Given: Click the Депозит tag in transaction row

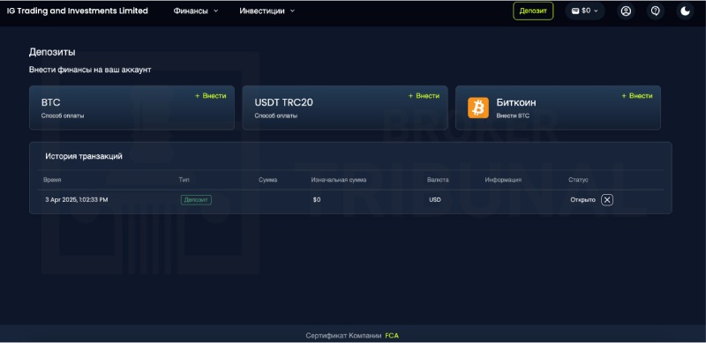Looking at the screenshot, I should tap(196, 200).
